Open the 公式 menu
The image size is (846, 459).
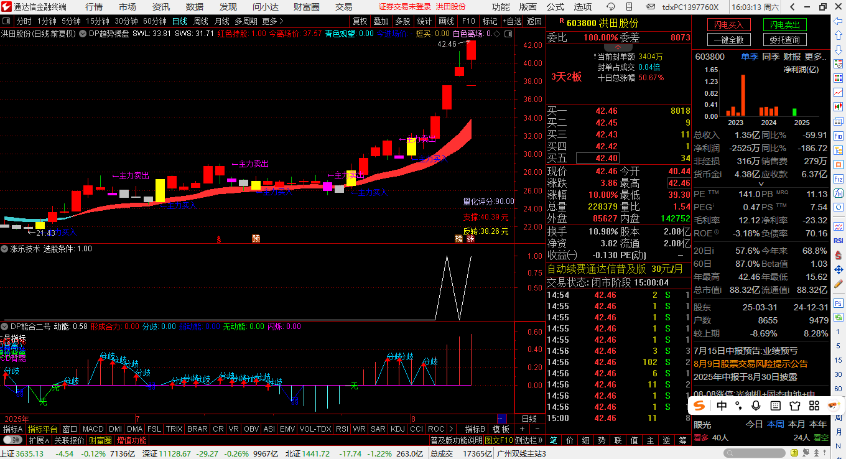(x=555, y=7)
